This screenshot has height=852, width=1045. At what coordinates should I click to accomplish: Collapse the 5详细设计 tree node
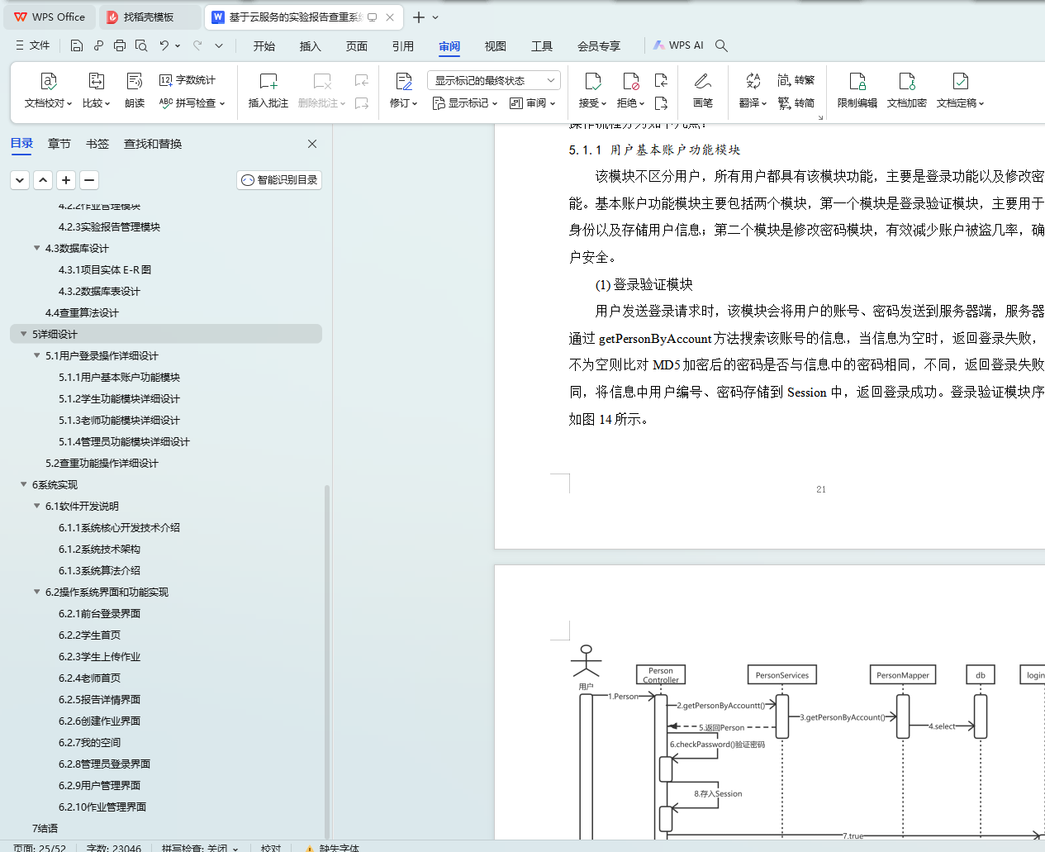[x=23, y=334]
